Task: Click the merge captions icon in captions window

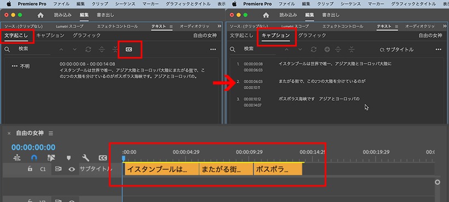Action: [x=352, y=49]
